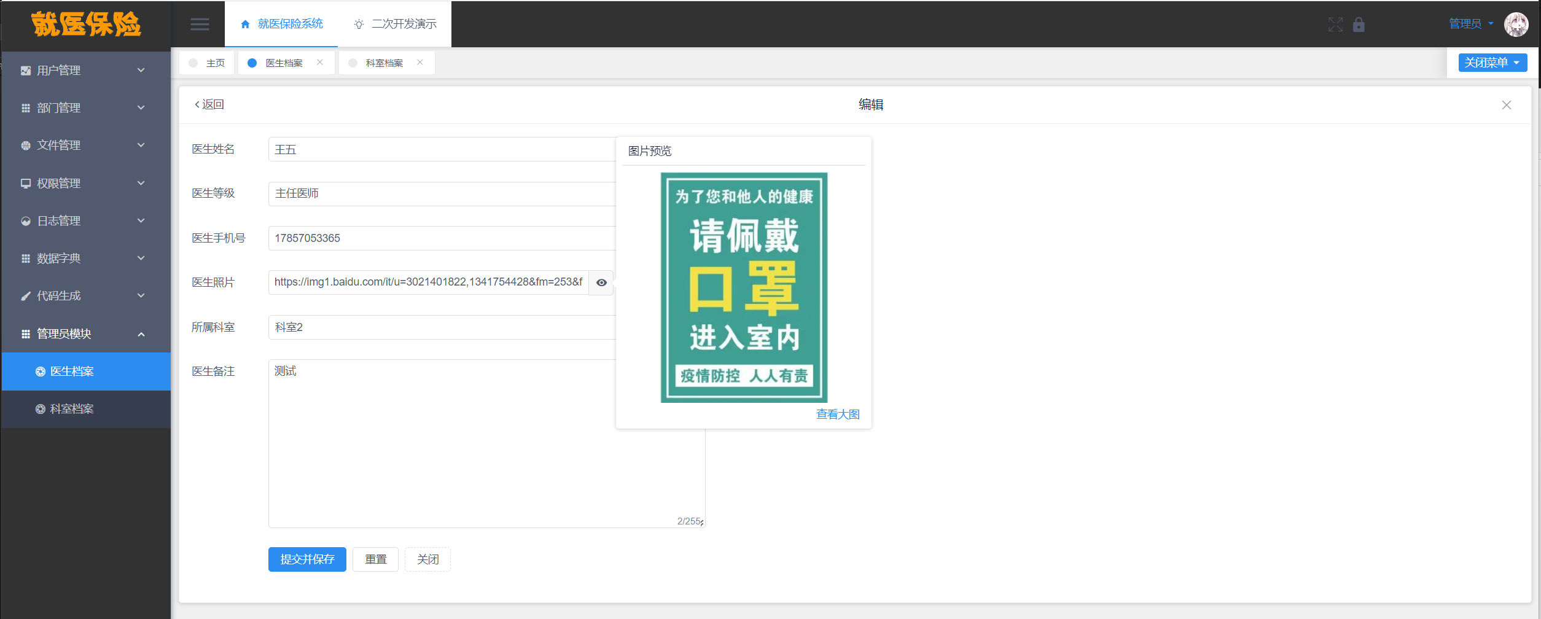Toggle the eye preview icon for 医生照片
Viewport: 1541px width, 619px height.
click(x=601, y=282)
